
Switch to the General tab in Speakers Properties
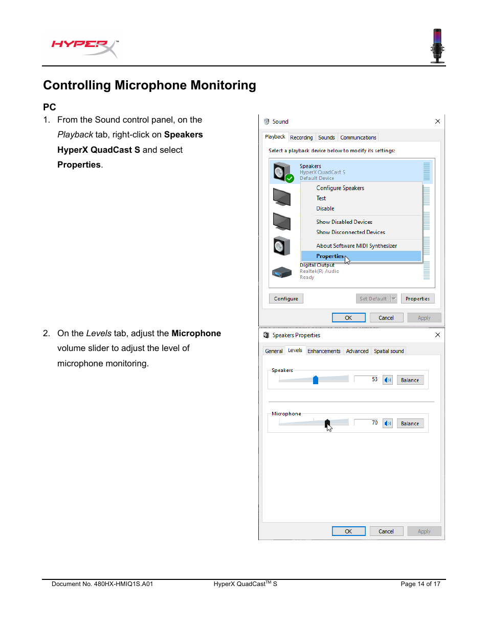click(274, 351)
